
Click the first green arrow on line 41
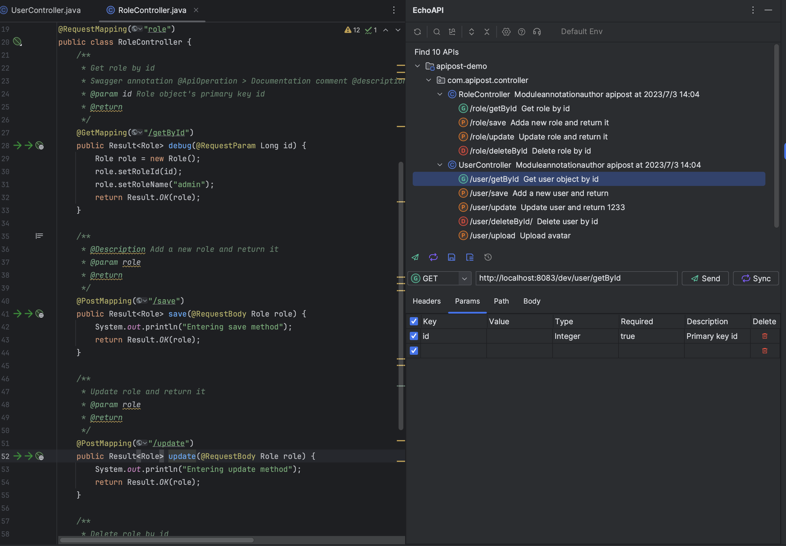17,314
